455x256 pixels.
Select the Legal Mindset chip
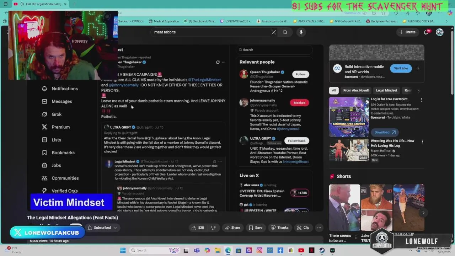(x=386, y=90)
